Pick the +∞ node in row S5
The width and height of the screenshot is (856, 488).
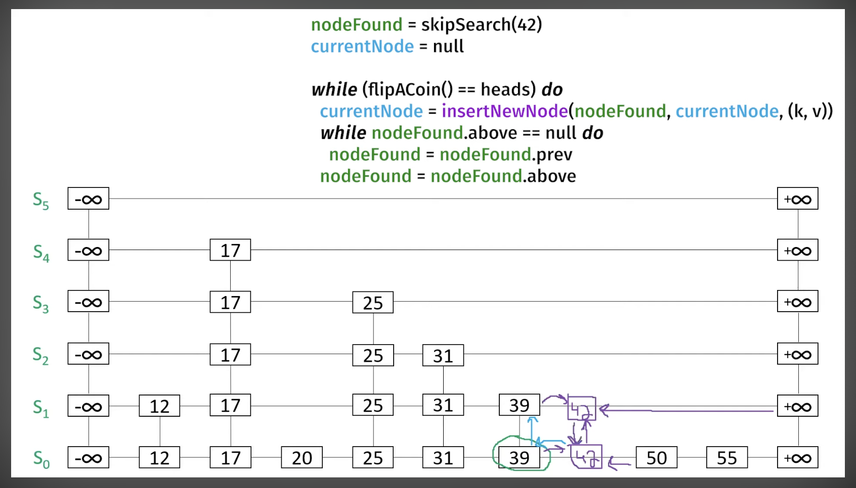[x=798, y=199]
